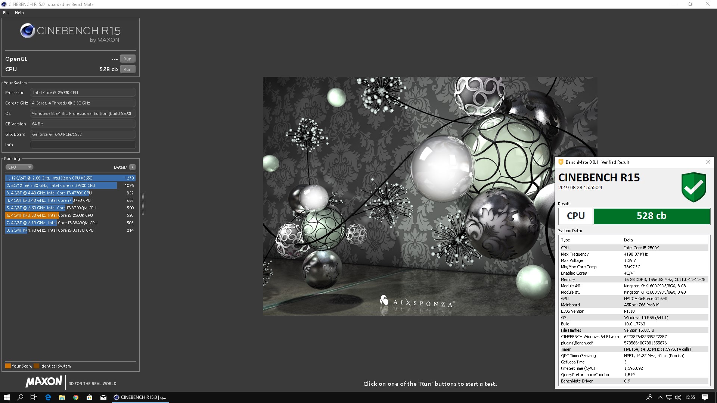Switch to CINEBENCH R15.0 taskbar button
The height and width of the screenshot is (403, 717).
pos(140,397)
